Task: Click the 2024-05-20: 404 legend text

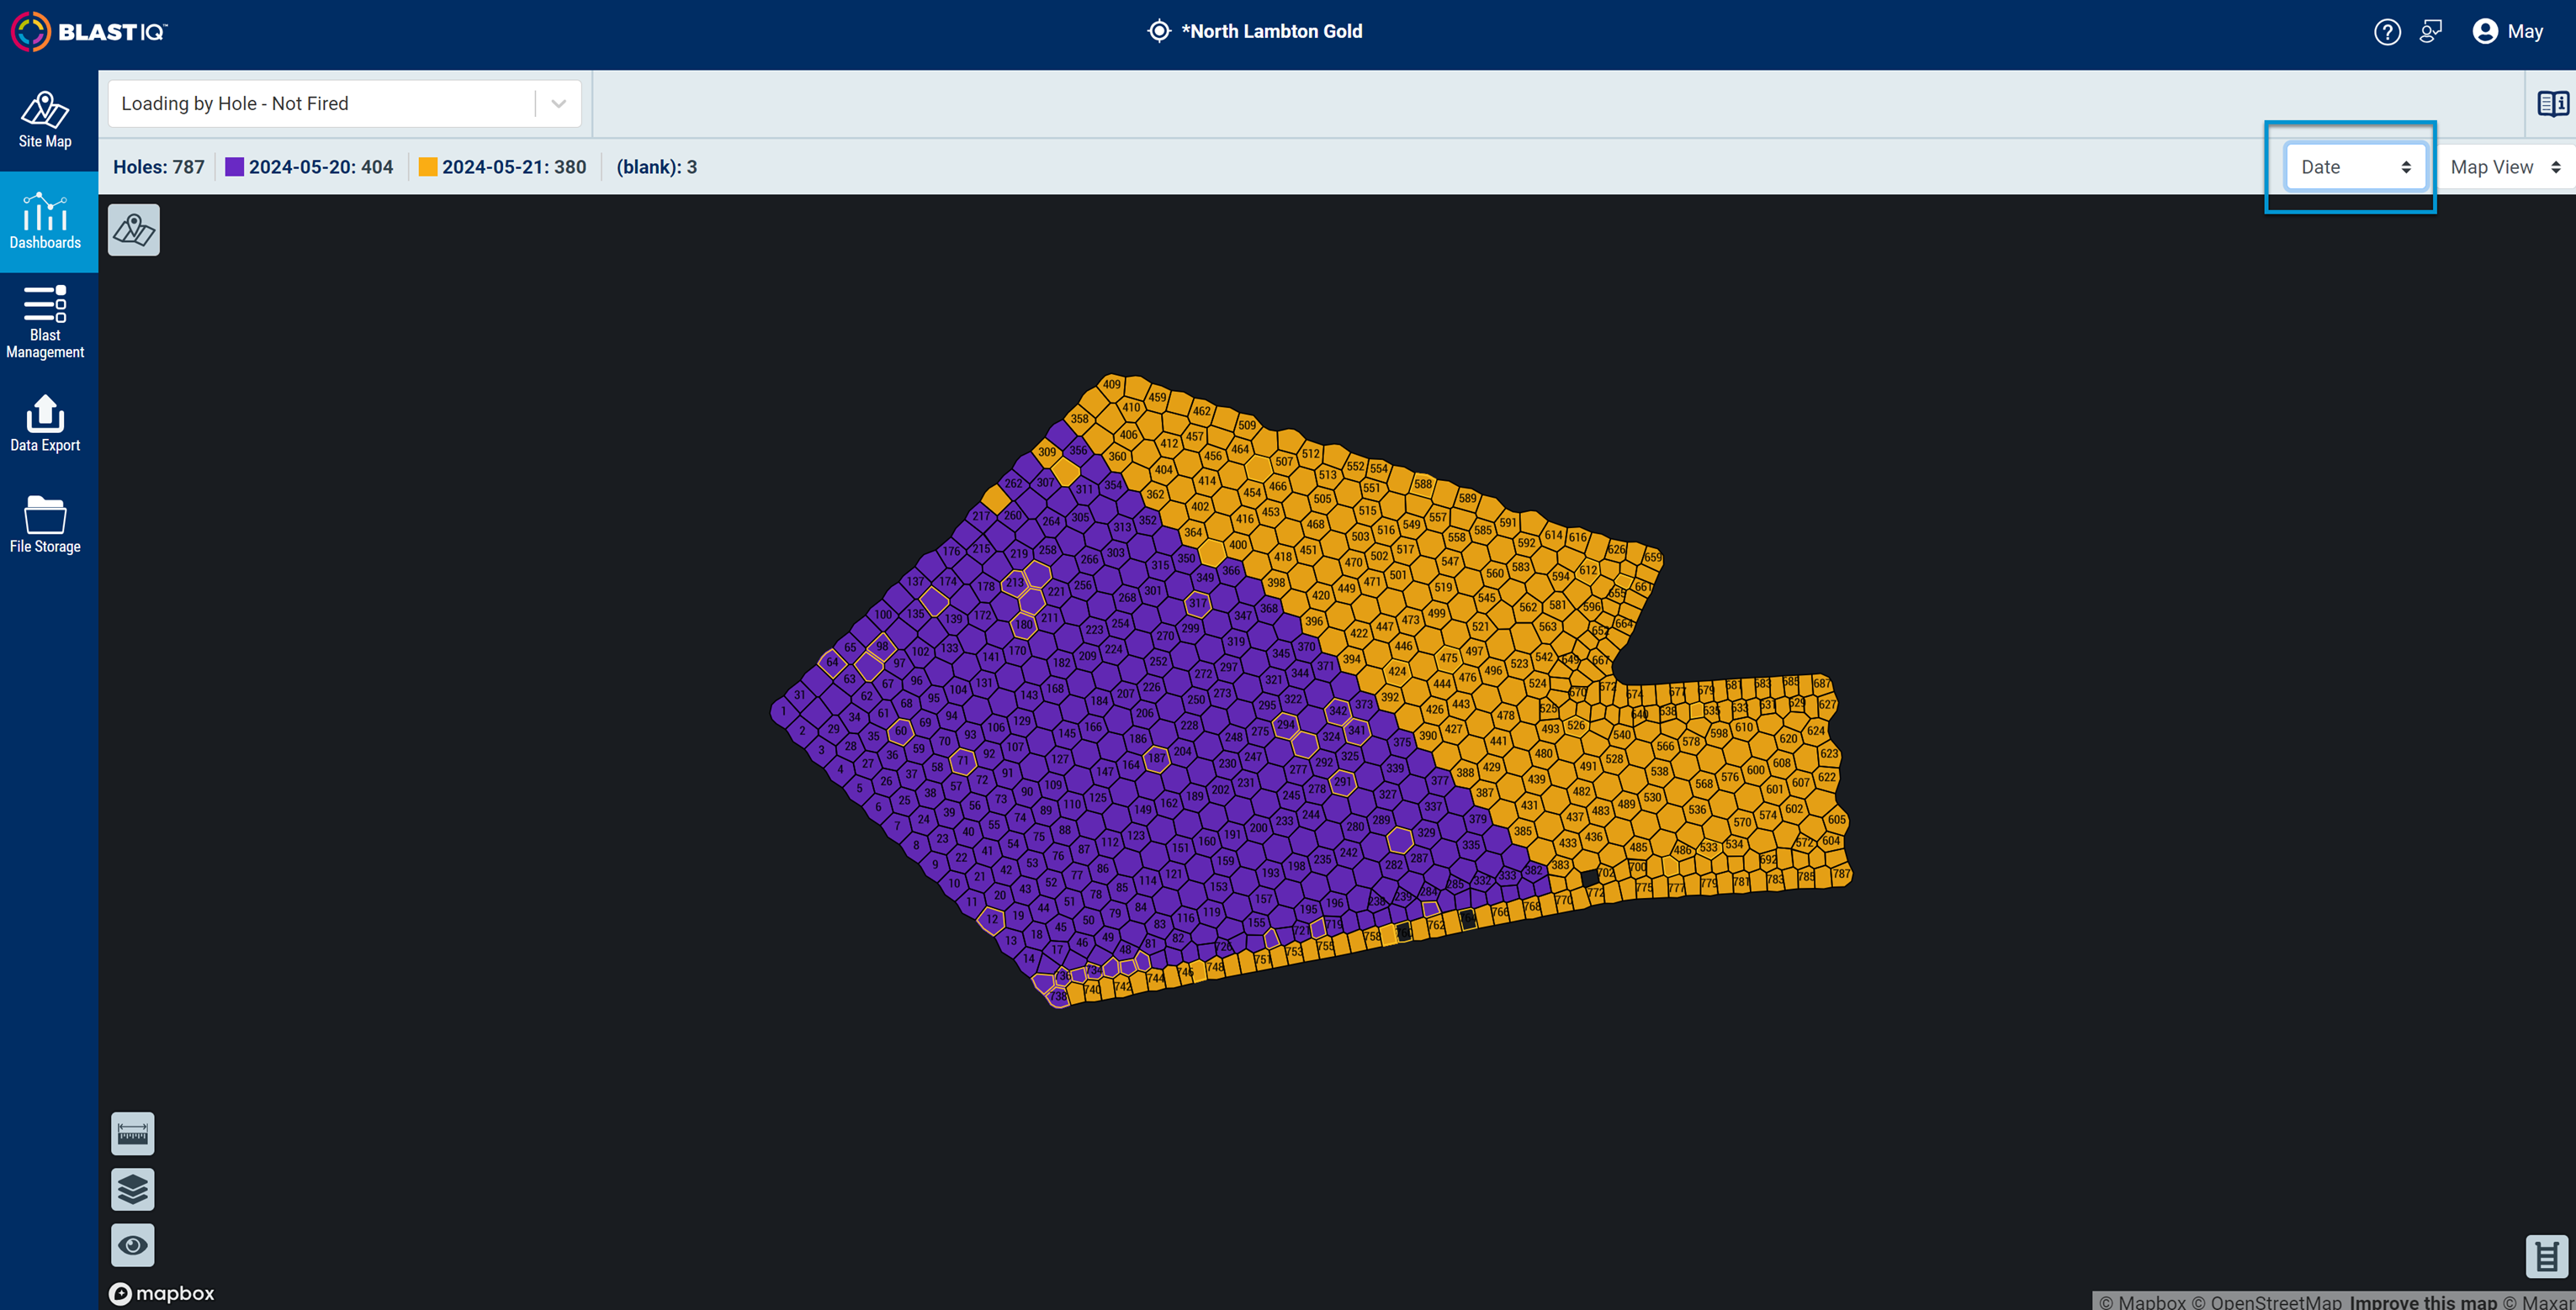Action: pos(321,166)
